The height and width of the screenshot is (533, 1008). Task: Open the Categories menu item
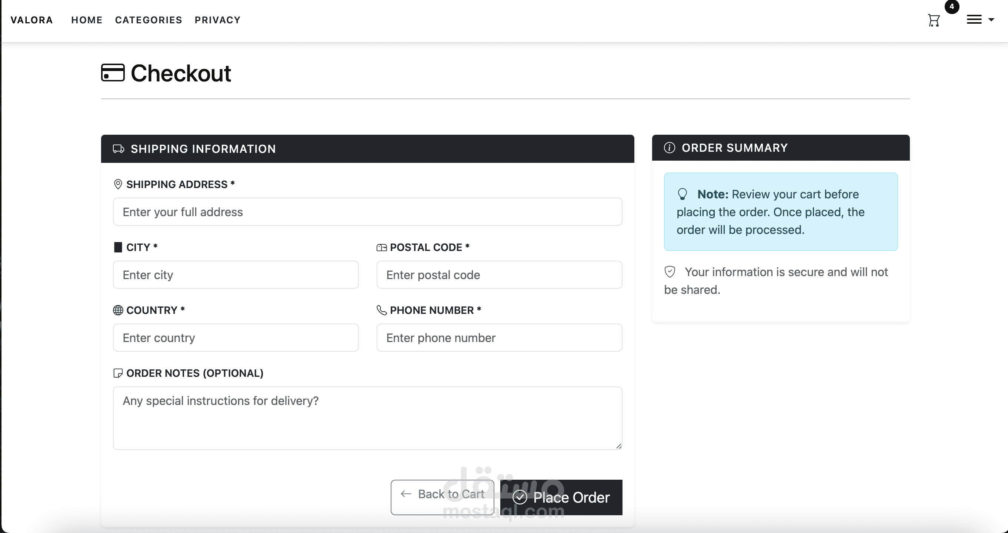(148, 20)
